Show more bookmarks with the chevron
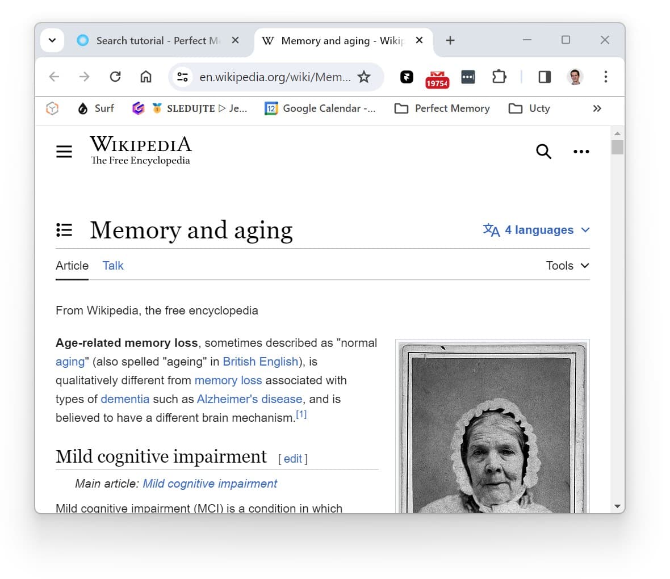670x579 pixels. coord(597,108)
